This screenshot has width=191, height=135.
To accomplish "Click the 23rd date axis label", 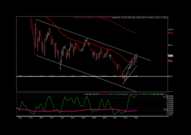I will 136,118.
